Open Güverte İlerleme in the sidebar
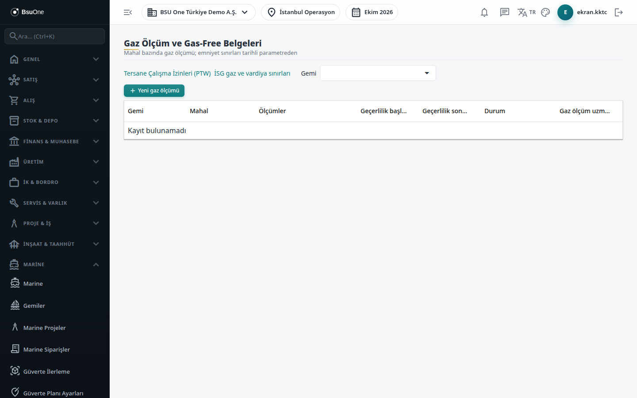Viewport: 637px width, 398px height. pyautogui.click(x=55, y=371)
